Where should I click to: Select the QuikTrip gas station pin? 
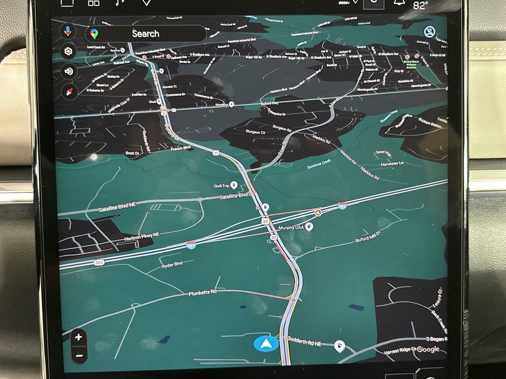click(x=234, y=186)
